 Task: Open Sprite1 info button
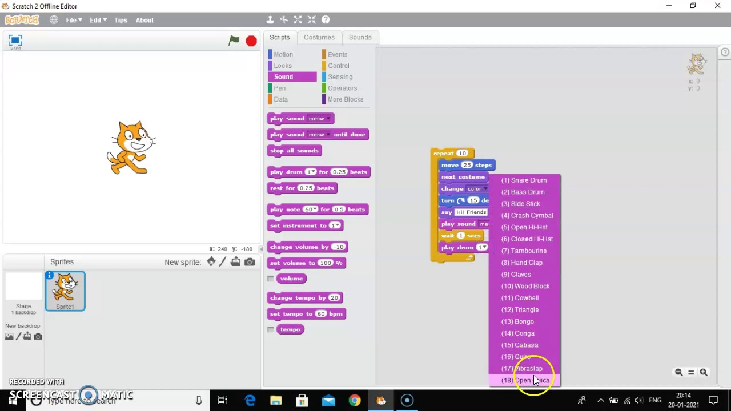[50, 276]
